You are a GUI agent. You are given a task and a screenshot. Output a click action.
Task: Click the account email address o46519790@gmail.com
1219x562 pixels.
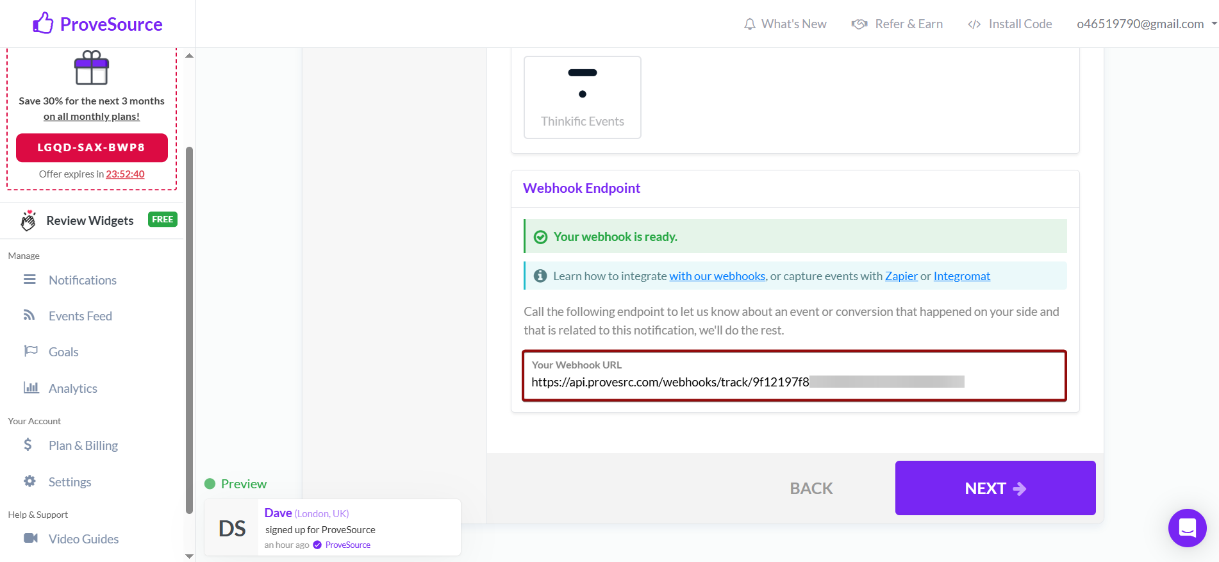click(1140, 24)
